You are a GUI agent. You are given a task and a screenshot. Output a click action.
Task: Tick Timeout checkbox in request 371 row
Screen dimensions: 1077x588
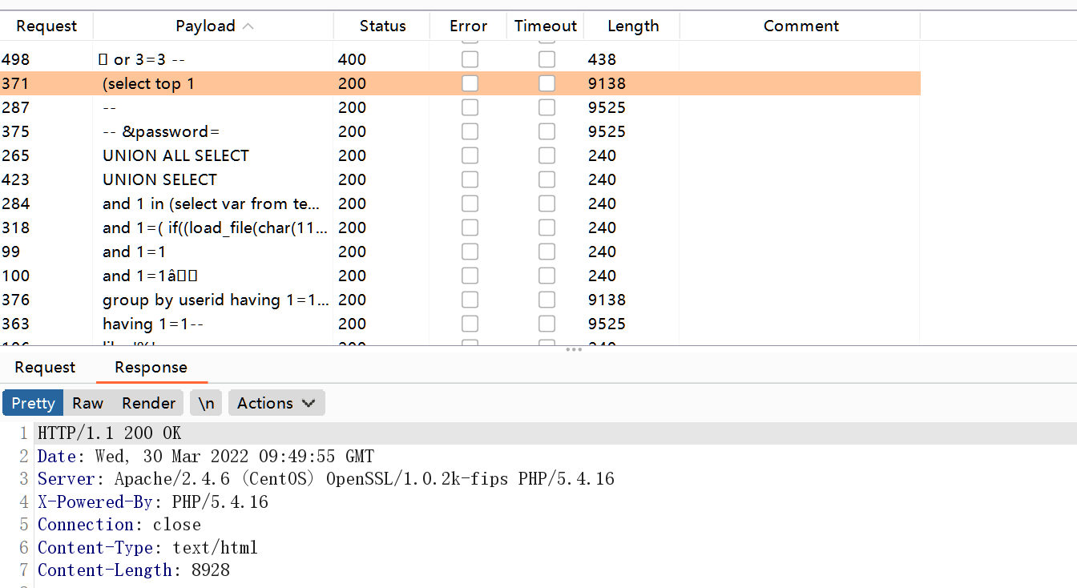(x=547, y=83)
